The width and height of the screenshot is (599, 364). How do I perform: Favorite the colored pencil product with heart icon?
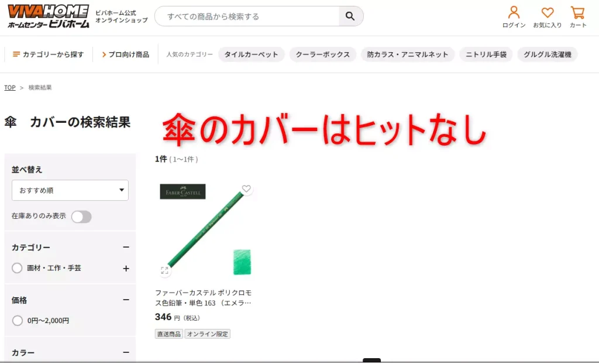pos(246,188)
